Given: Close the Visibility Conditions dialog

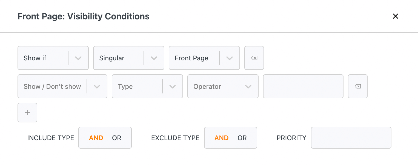Looking at the screenshot, I should tap(395, 16).
